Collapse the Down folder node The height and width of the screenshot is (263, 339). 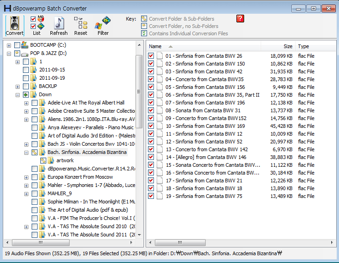(x=18, y=95)
